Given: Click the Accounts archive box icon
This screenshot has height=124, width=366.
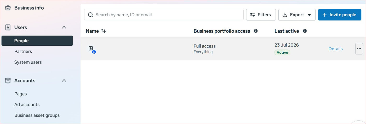Looking at the screenshot, I should 8,81.
